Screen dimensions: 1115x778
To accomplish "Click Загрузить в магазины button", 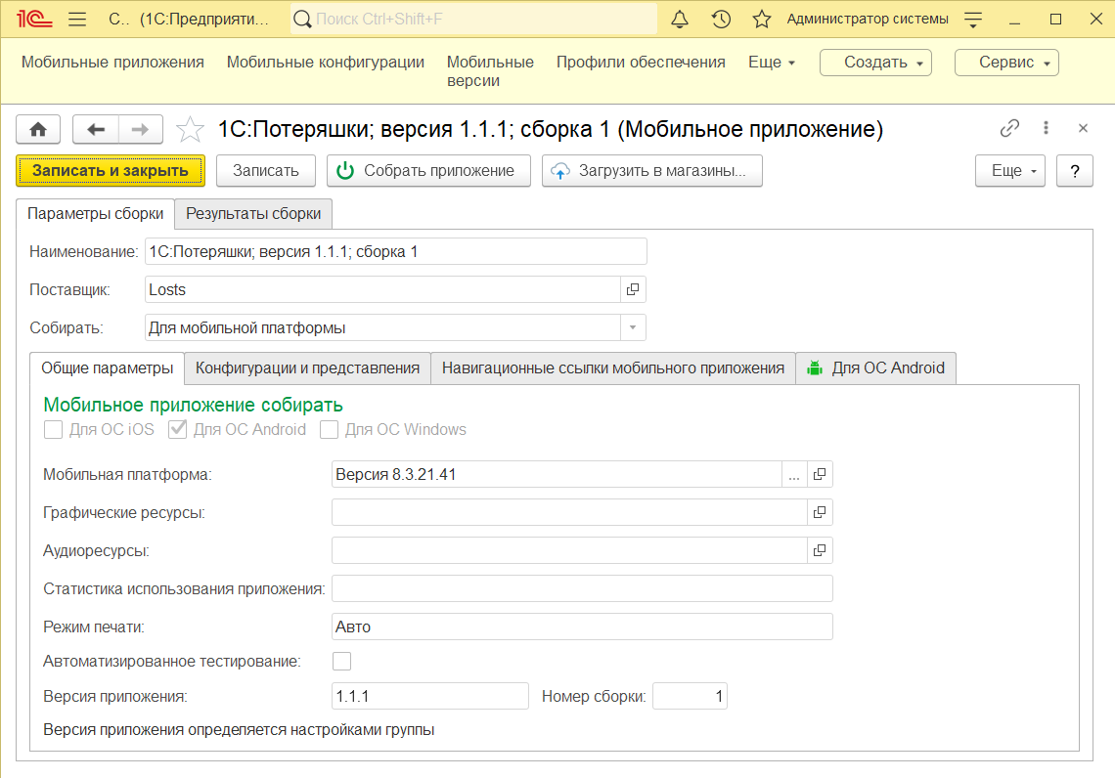I will (652, 170).
